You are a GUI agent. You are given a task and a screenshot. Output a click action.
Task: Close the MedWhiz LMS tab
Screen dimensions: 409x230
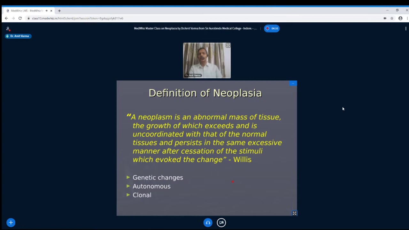point(51,11)
